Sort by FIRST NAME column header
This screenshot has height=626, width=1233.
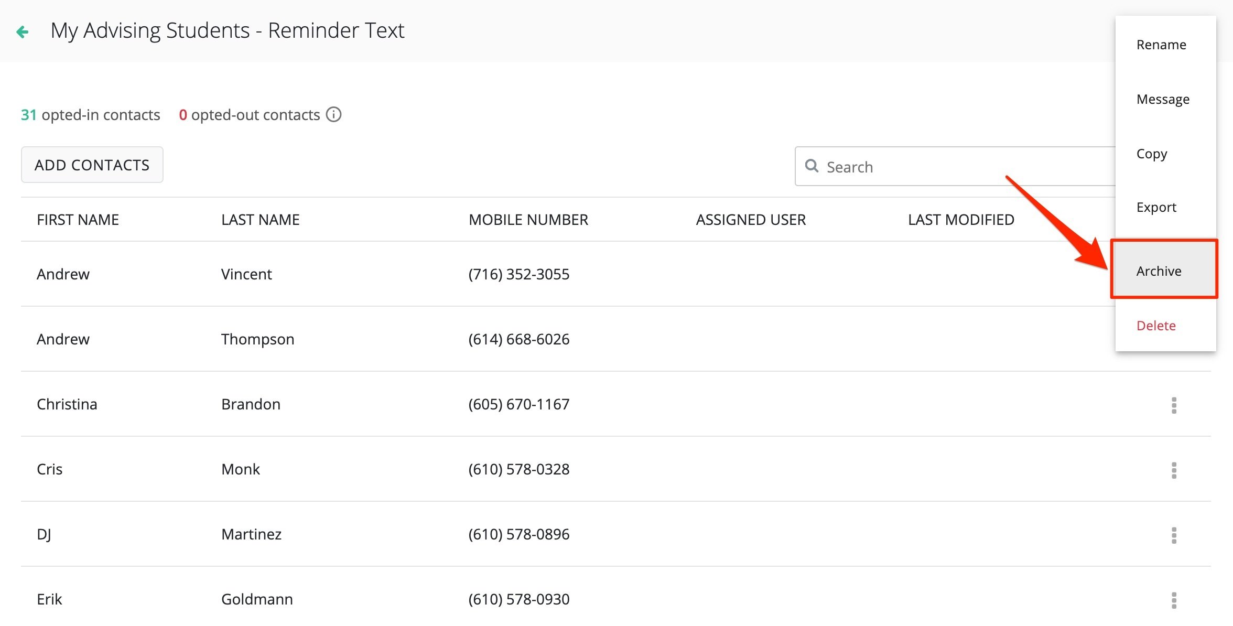[78, 220]
